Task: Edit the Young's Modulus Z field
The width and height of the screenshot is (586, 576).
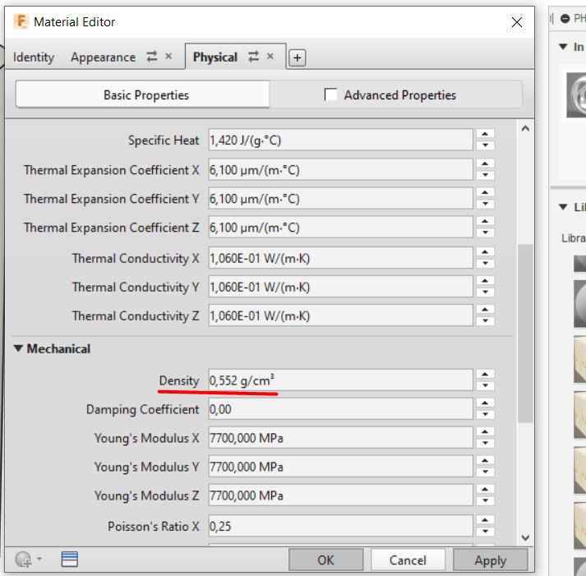Action: 340,495
